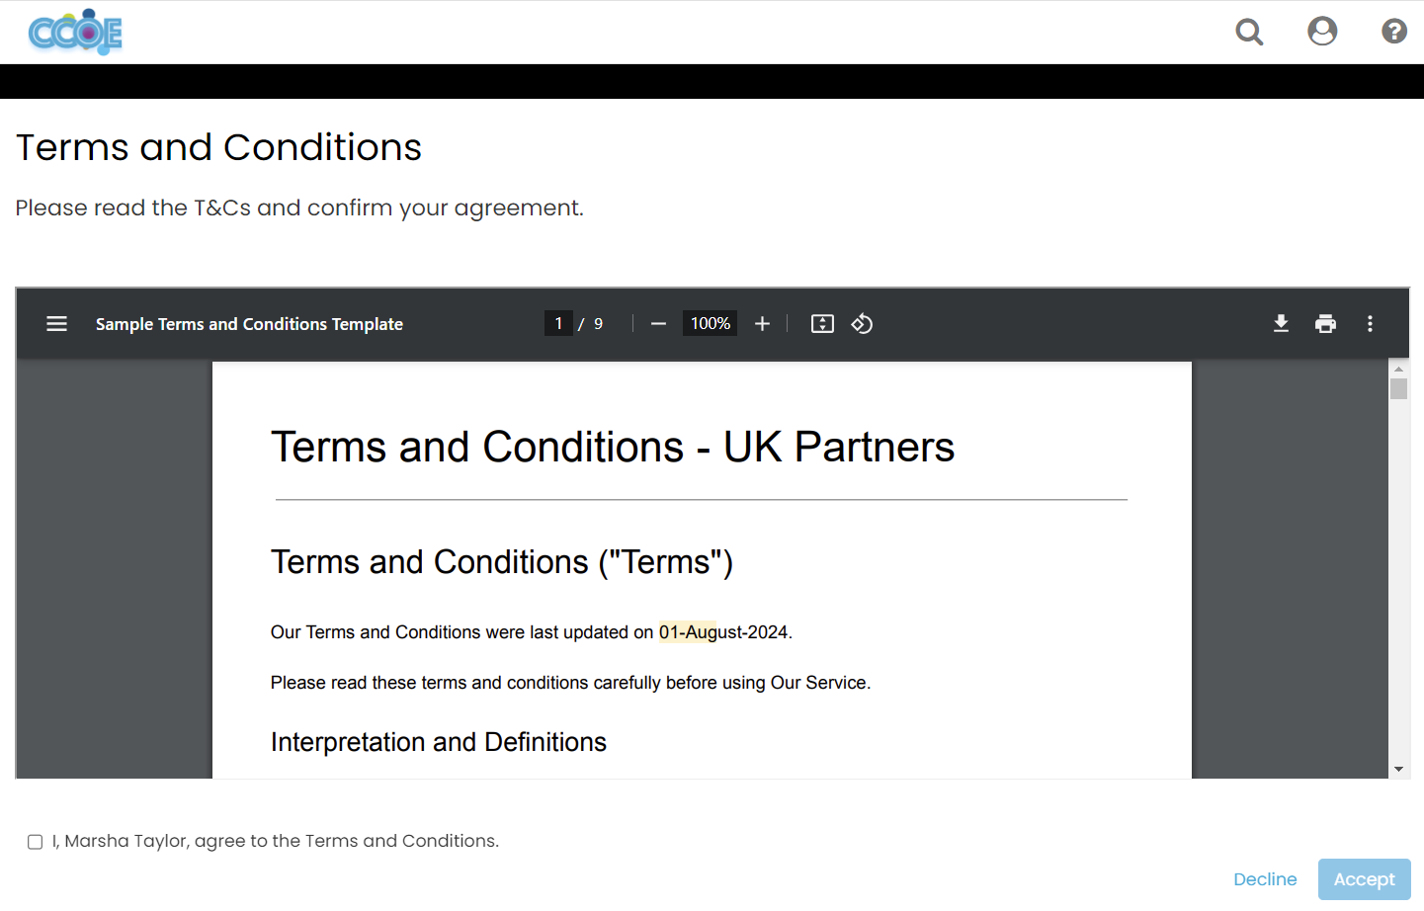This screenshot has width=1424, height=911.
Task: Click the fit to page icon
Action: point(822,324)
